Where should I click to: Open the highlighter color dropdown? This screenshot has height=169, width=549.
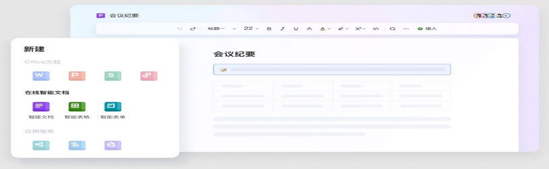pos(343,29)
